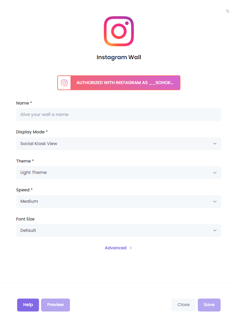Open the Light Theme dropdown

(119, 173)
